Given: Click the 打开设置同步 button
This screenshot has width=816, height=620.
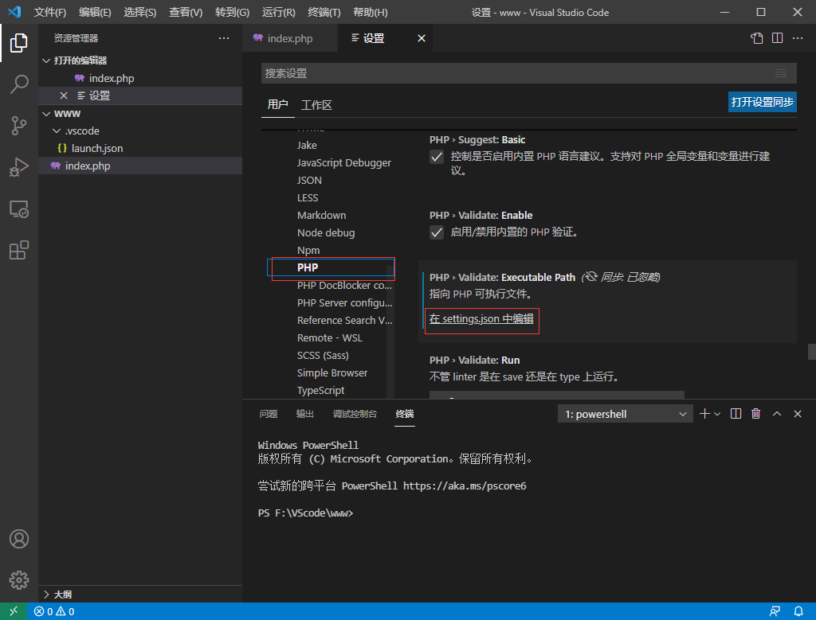Looking at the screenshot, I should pos(761,102).
